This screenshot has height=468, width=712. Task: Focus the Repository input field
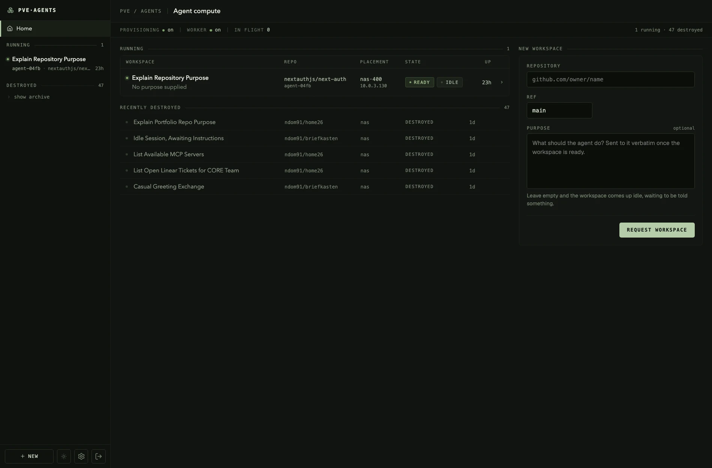point(610,79)
